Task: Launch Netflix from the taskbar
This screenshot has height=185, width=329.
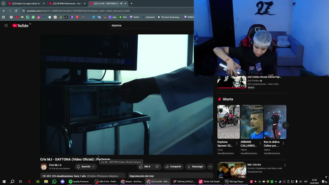Action: pyautogui.click(x=29, y=182)
